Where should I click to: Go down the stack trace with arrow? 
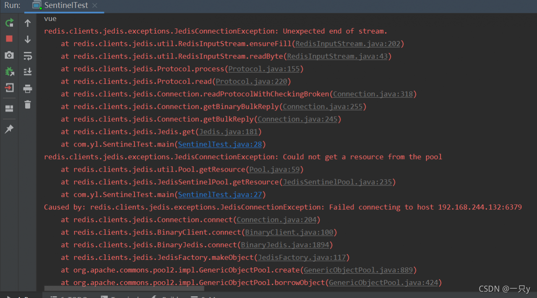pyautogui.click(x=28, y=39)
